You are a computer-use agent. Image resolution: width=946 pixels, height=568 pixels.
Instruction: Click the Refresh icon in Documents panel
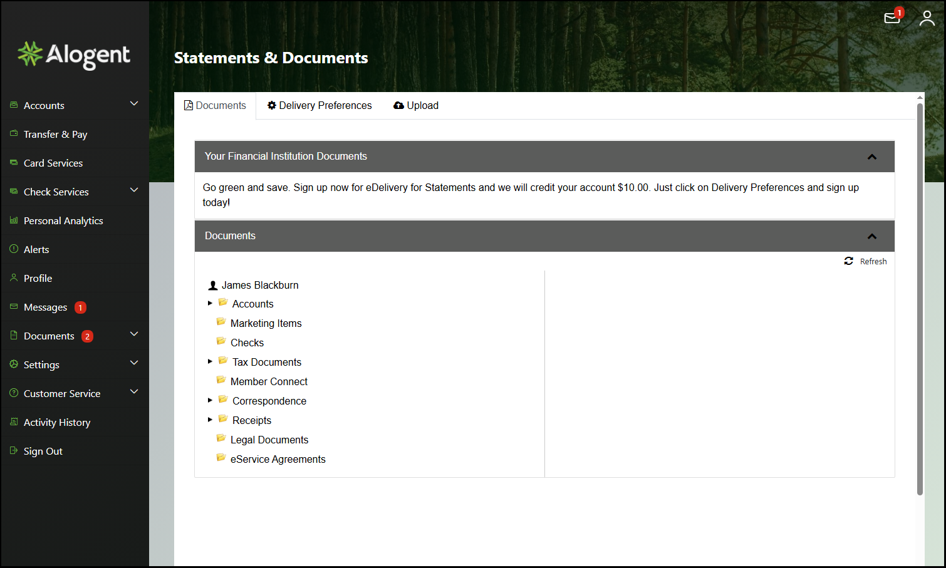pos(848,261)
